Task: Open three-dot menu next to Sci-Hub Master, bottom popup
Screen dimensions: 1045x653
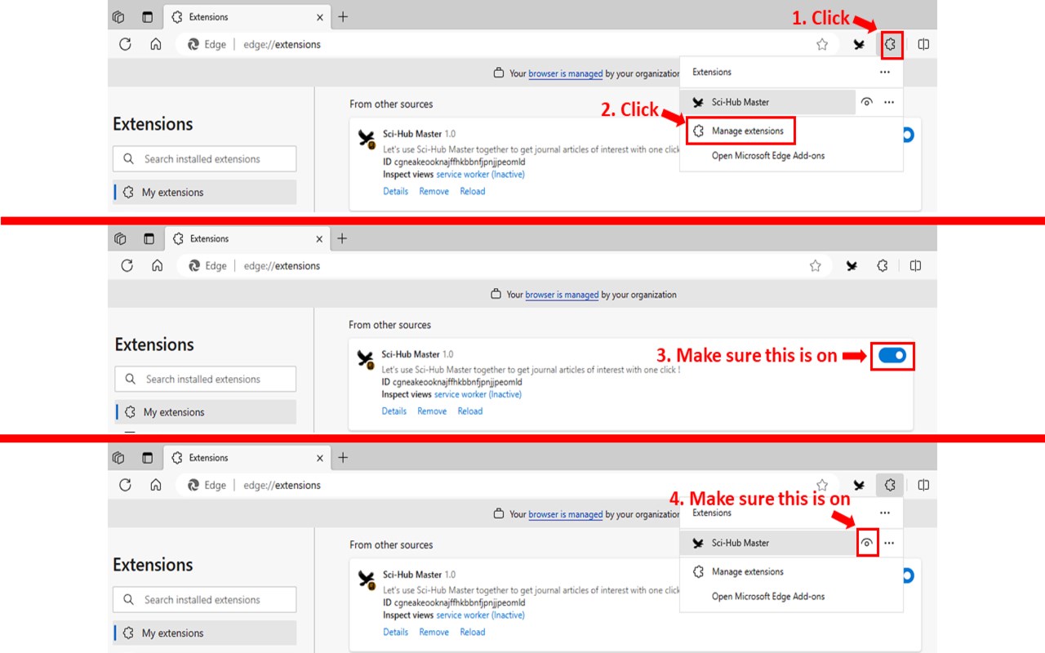Action: [x=889, y=543]
